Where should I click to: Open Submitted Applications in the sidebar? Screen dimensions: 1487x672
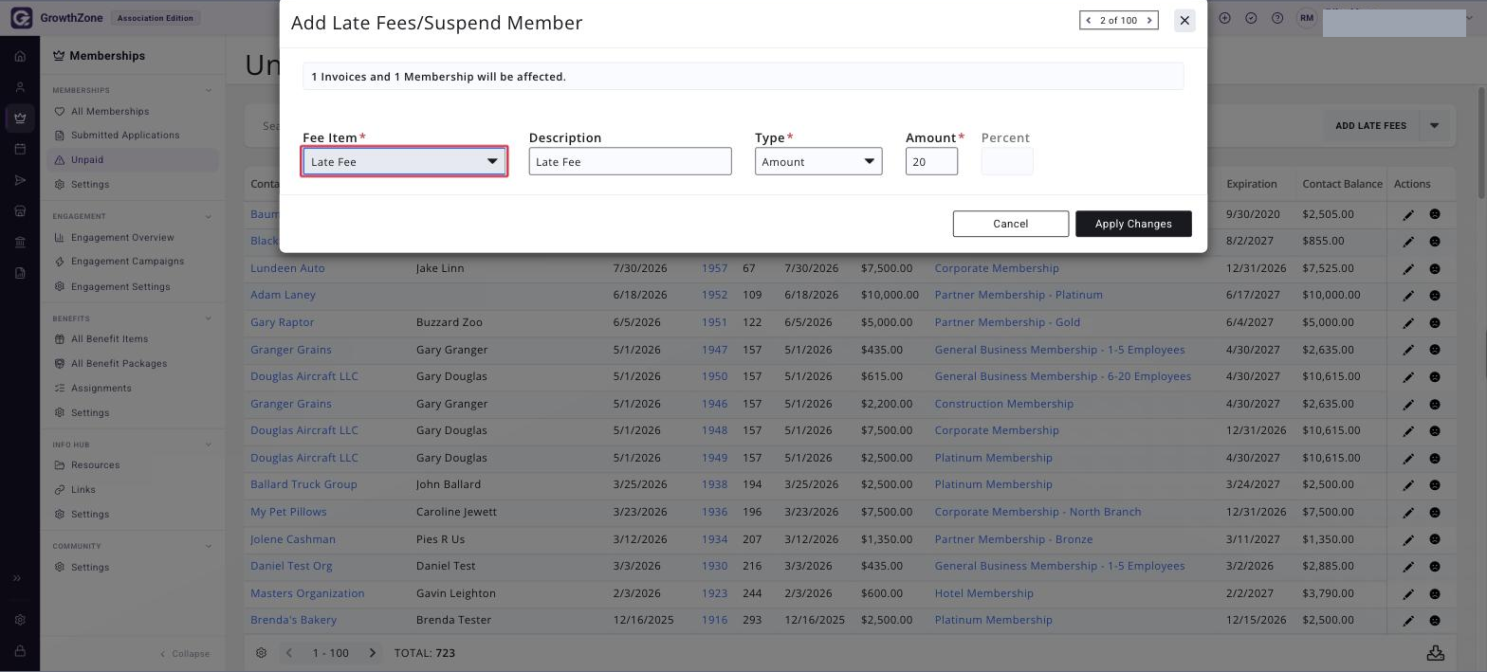tap(125, 136)
